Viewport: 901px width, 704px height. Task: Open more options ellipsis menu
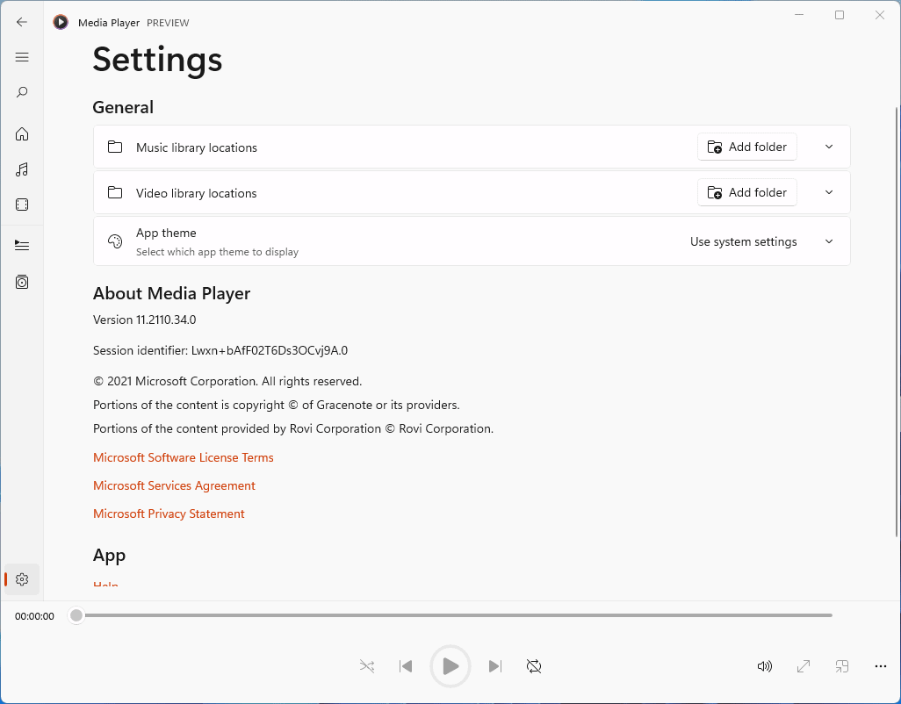(880, 666)
